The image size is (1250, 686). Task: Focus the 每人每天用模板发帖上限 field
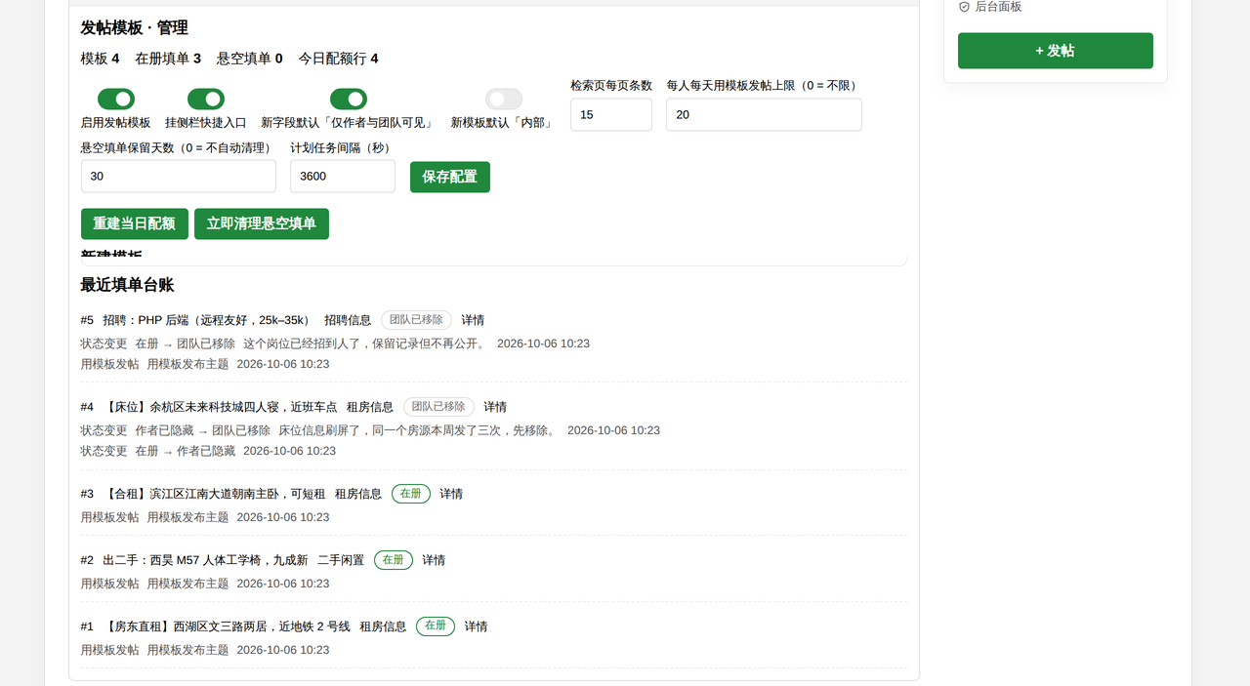click(x=764, y=114)
